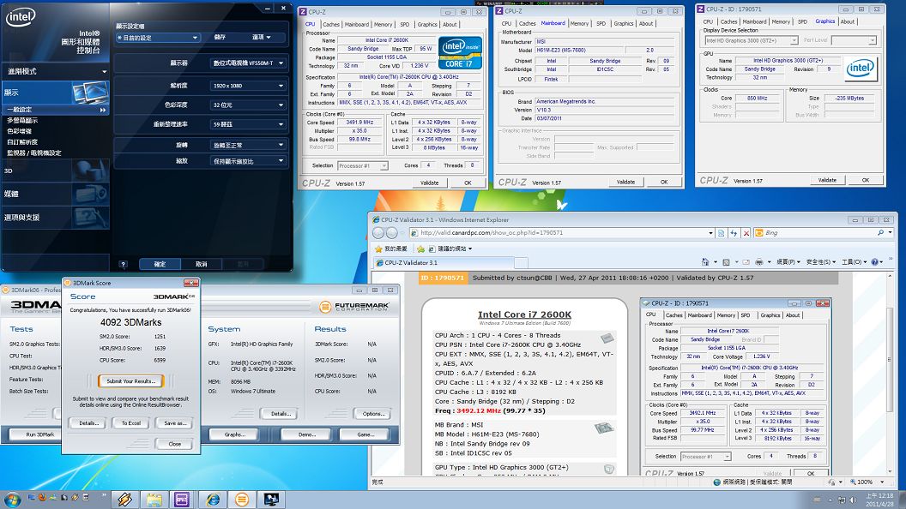The height and width of the screenshot is (509, 906).
Task: Open 選項與支援 section in Intel panel
Action: point(56,218)
